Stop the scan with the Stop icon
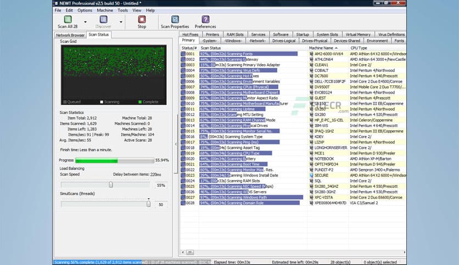This screenshot has height=265, width=459. click(x=142, y=20)
